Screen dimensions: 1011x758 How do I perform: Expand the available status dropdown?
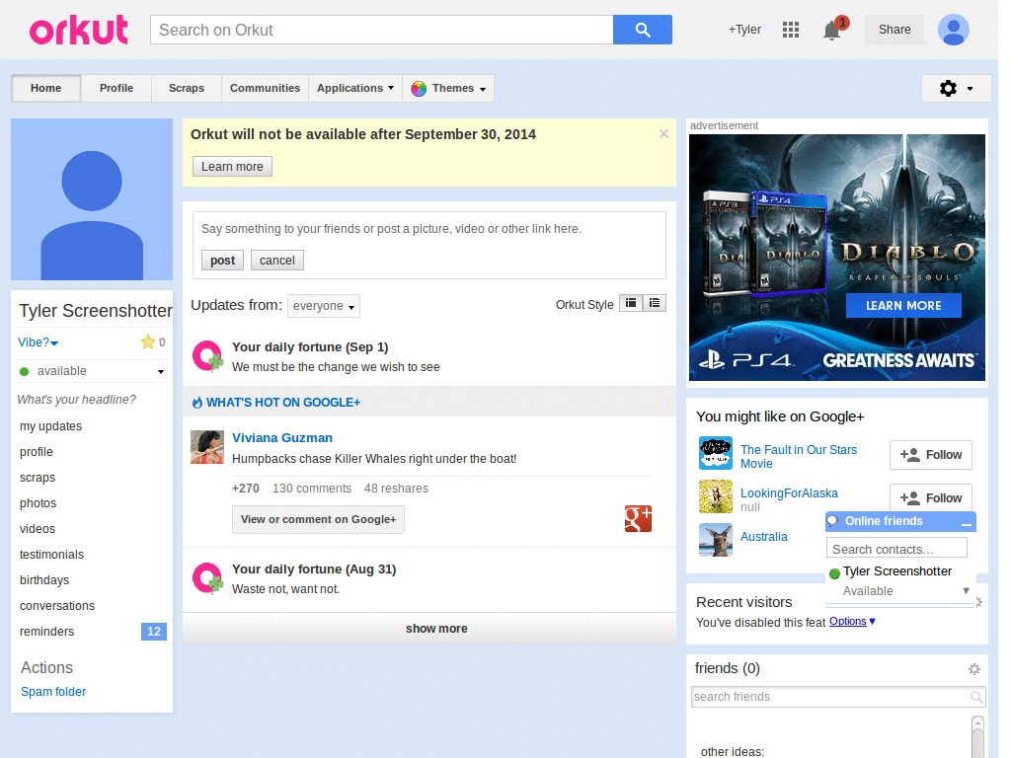[x=161, y=372]
